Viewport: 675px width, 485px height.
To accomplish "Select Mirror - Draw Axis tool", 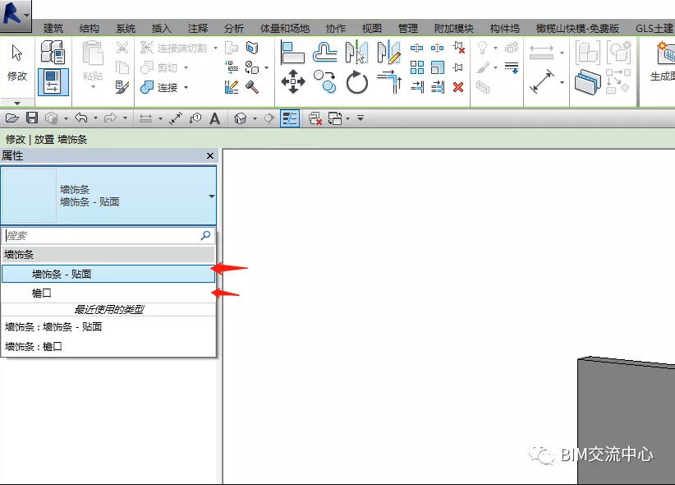I will click(x=388, y=52).
